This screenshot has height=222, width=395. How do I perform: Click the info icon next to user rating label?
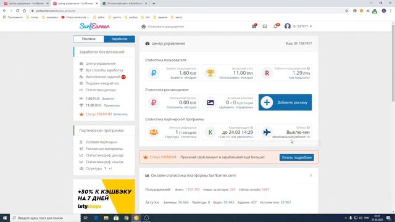(x=309, y=68)
